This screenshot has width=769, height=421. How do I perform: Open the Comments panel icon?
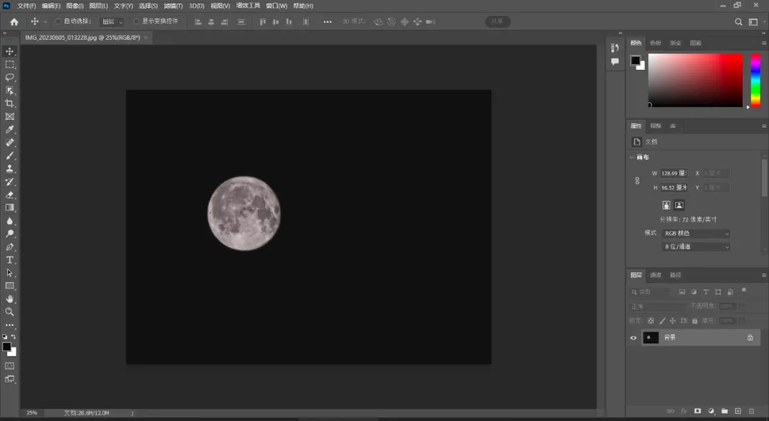click(x=615, y=61)
